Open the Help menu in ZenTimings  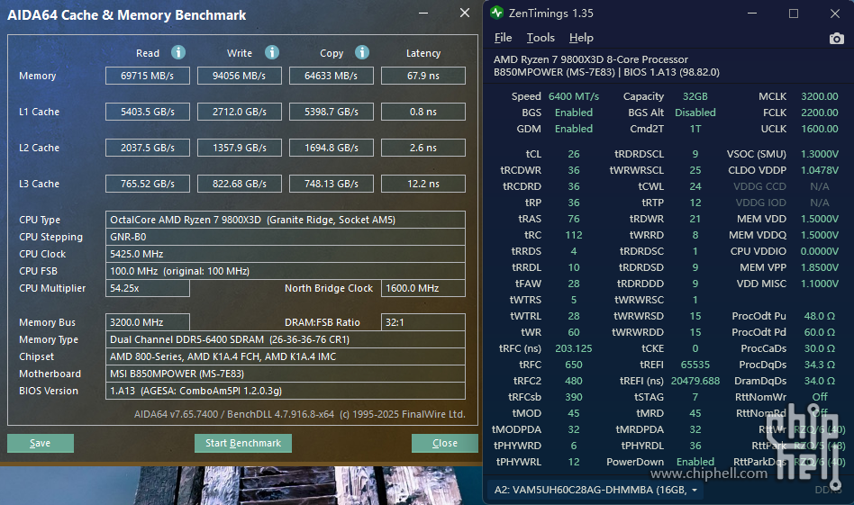click(581, 38)
